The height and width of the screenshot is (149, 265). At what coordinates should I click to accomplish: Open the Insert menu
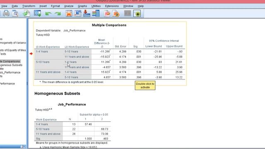(43, 6)
